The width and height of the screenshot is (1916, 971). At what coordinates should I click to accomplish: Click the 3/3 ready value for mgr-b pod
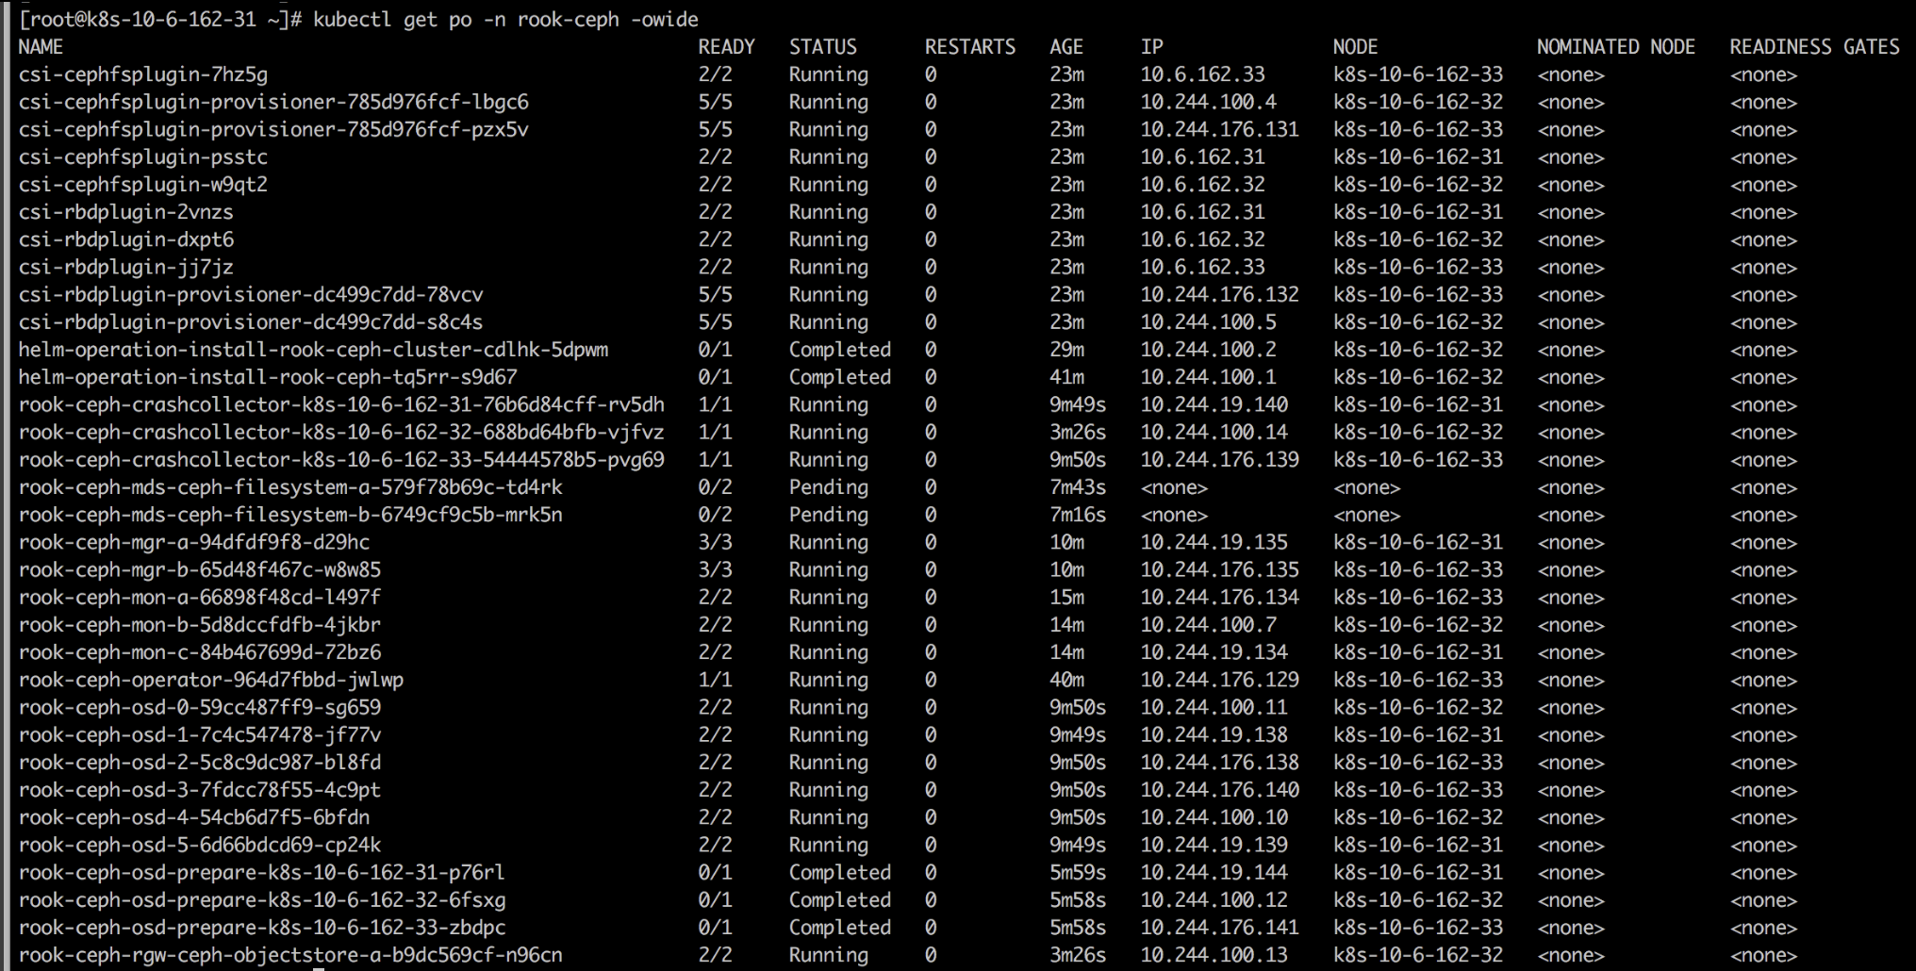pyautogui.click(x=715, y=569)
